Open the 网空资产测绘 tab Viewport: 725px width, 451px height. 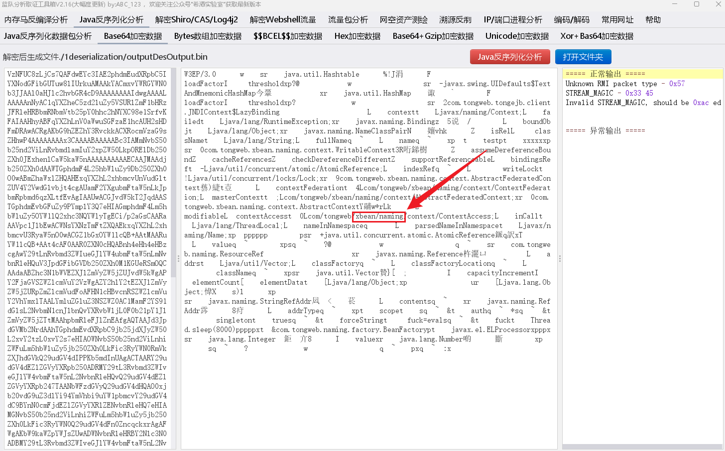[403, 20]
